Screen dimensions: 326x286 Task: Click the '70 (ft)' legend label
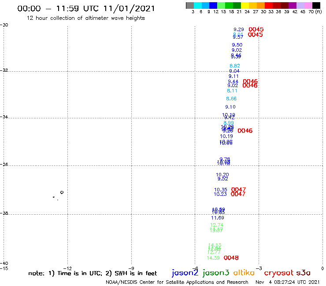pyautogui.click(x=315, y=12)
